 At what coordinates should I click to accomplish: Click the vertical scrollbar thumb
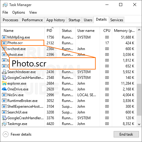tap(139, 100)
